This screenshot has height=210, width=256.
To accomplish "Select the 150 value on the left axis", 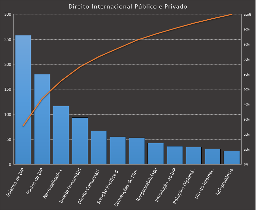I will [x=8, y=89].
